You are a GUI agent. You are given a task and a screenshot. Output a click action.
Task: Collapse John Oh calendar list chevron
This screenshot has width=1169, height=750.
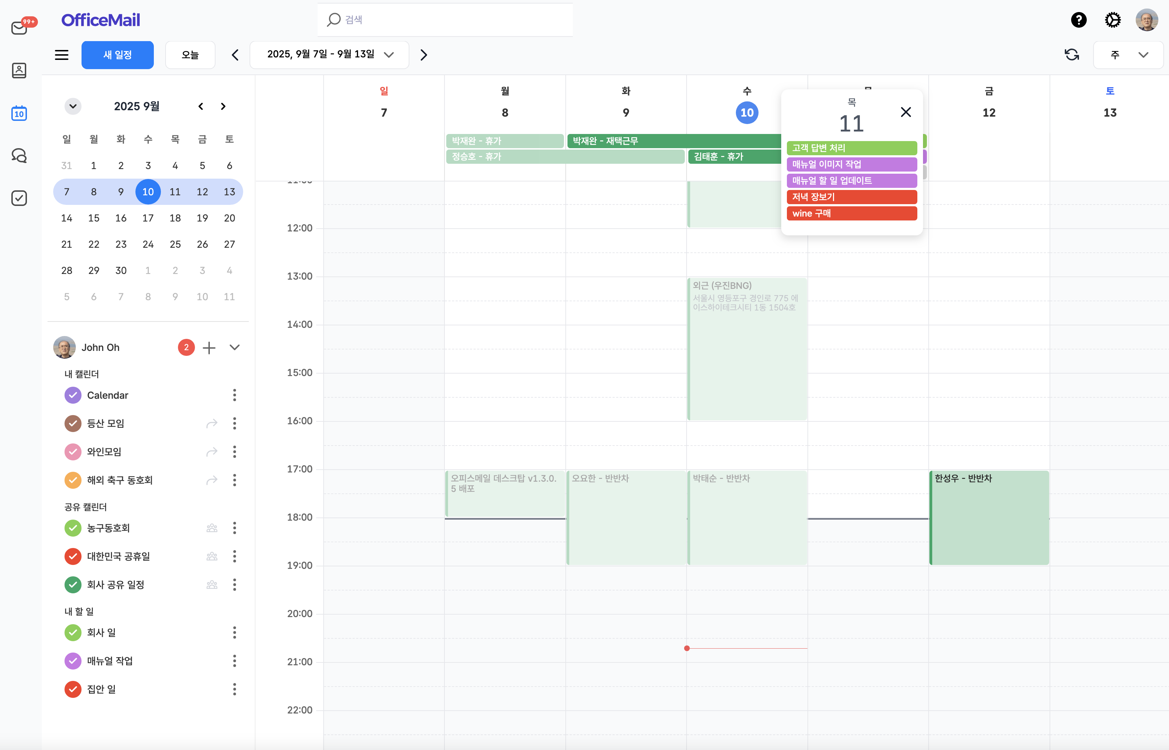(x=235, y=348)
